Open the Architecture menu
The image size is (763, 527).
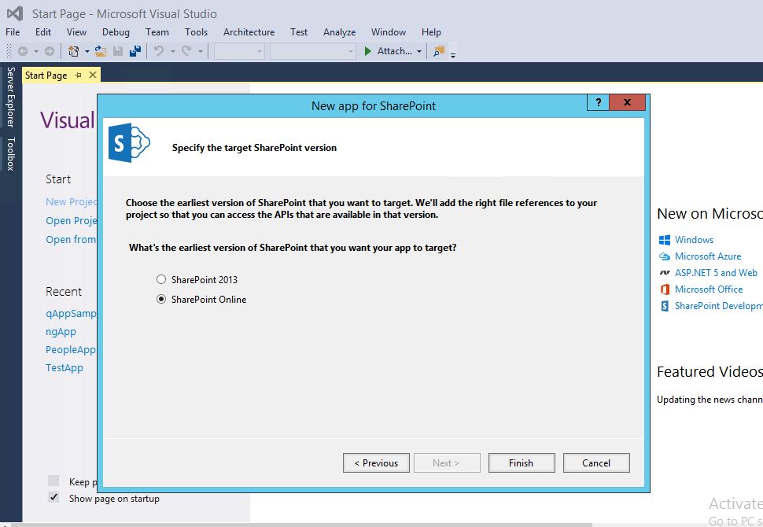[249, 32]
